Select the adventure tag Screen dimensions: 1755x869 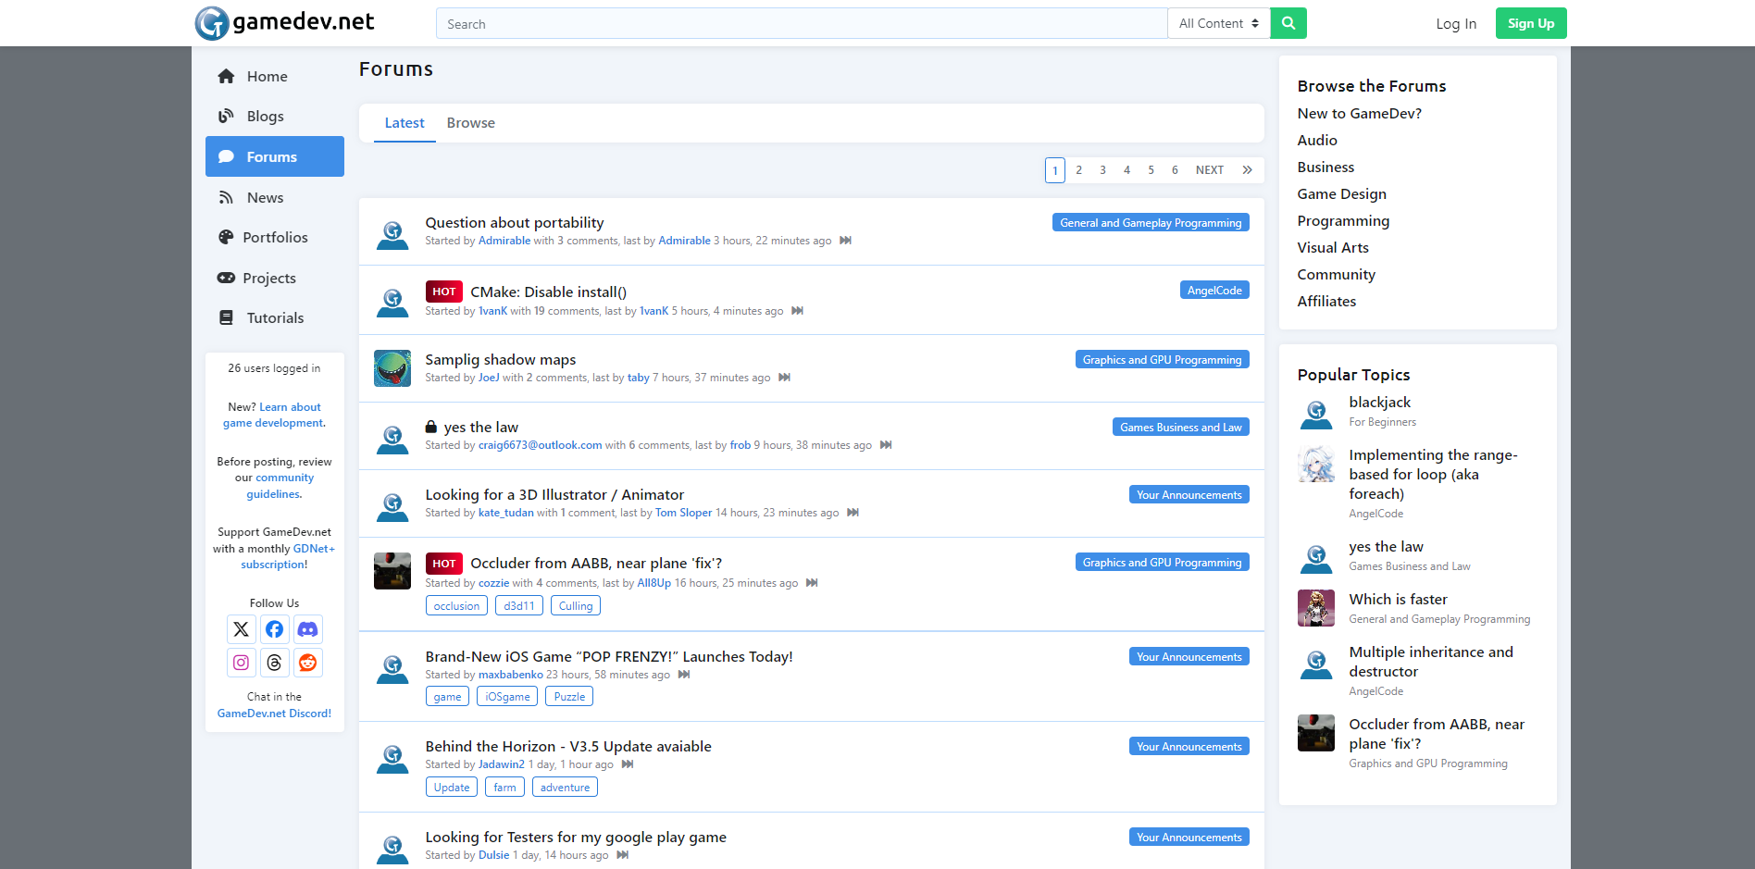565,788
